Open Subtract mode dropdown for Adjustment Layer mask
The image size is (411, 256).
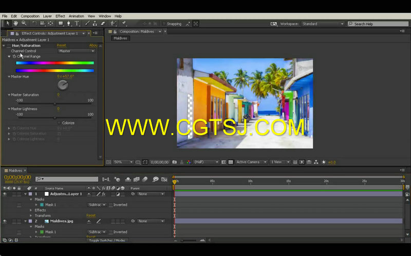click(97, 205)
